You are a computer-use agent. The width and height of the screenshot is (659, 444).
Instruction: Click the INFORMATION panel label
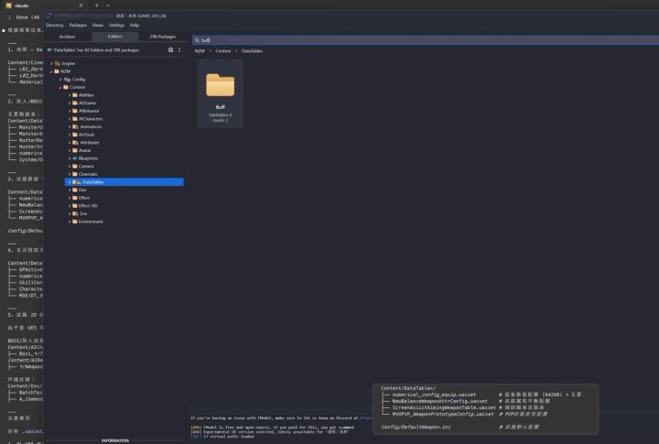(114, 440)
